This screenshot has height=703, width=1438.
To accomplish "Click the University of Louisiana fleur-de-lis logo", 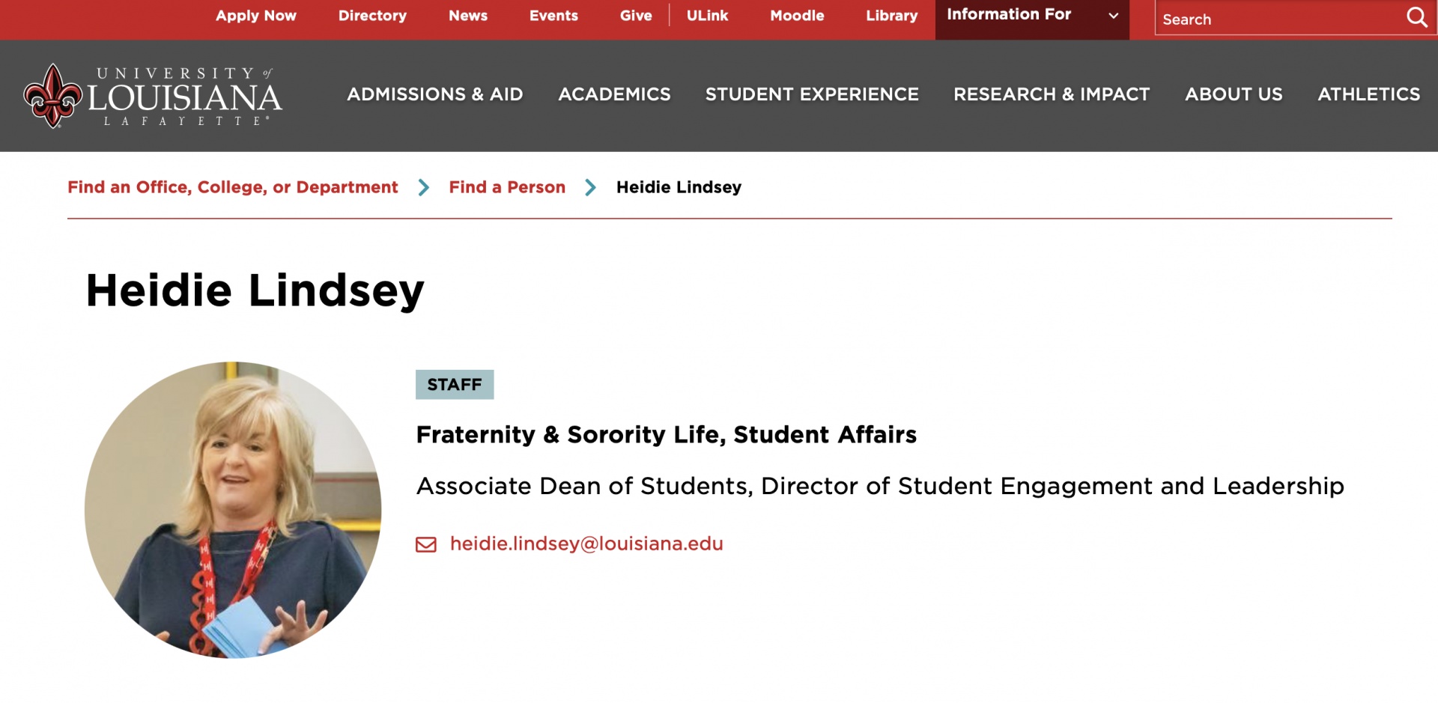I will pyautogui.click(x=52, y=96).
